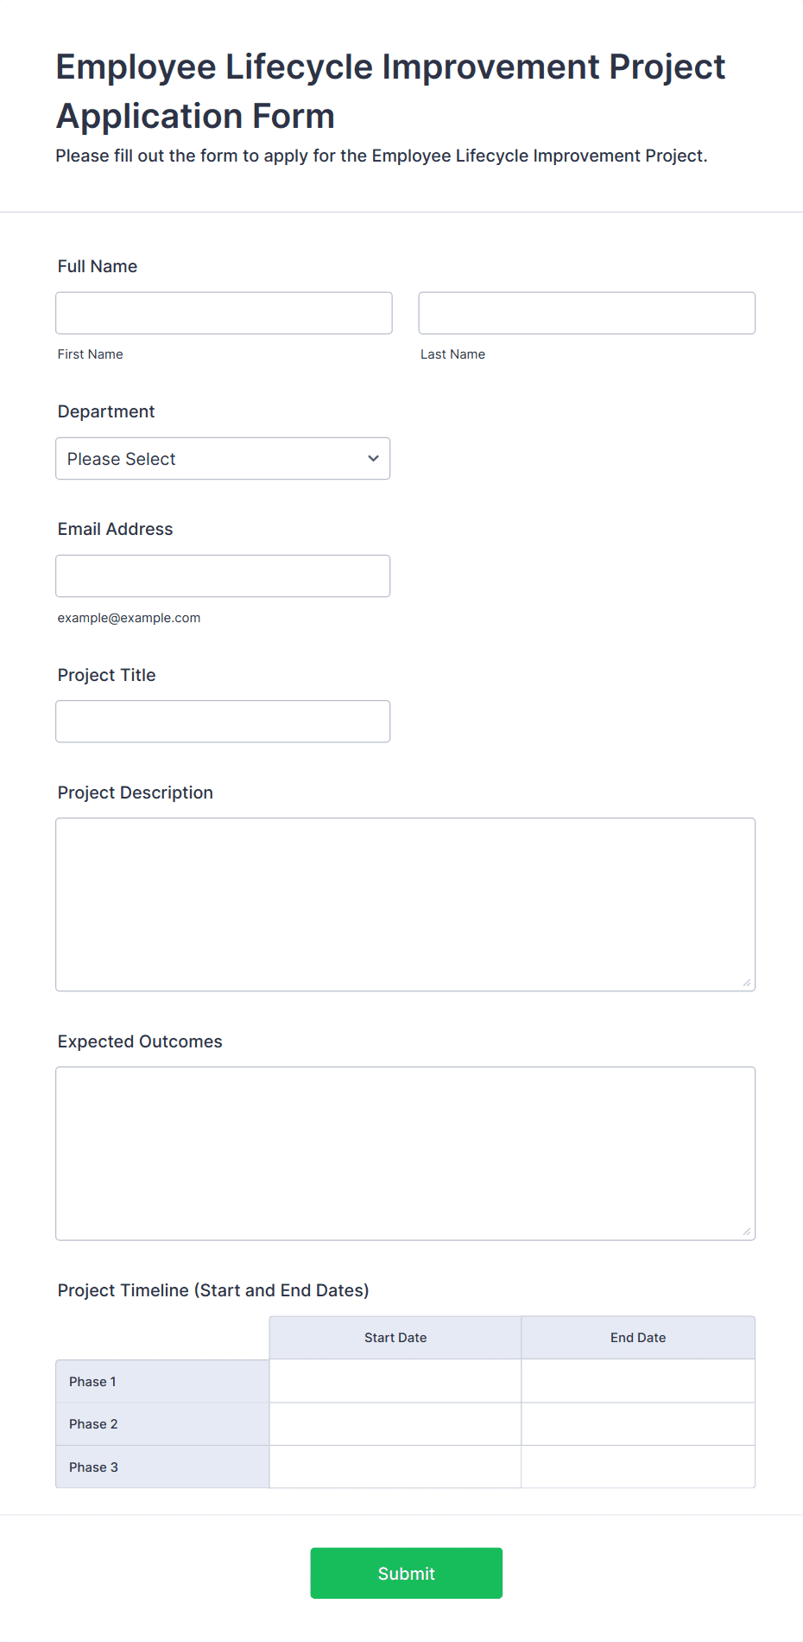803x1642 pixels.
Task: Click the Phase 2 Start Date cell
Action: 395,1423
